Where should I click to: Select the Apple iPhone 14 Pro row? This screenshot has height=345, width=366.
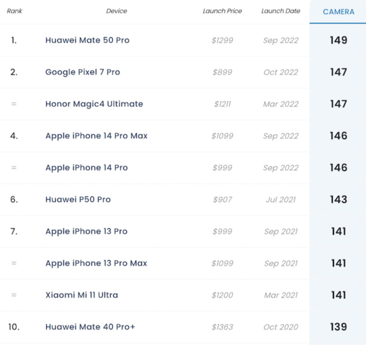(x=86, y=168)
